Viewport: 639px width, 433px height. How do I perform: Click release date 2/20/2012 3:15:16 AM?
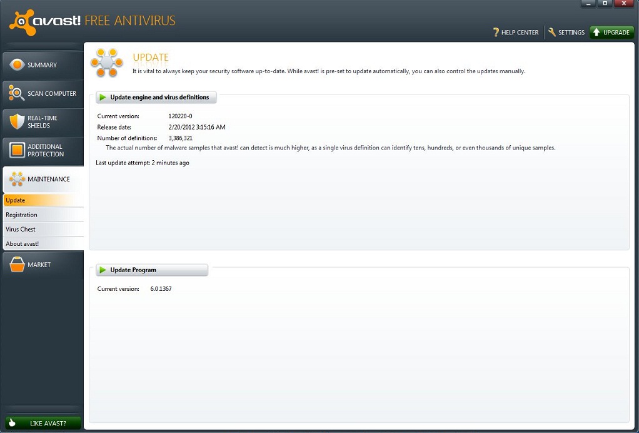click(197, 127)
